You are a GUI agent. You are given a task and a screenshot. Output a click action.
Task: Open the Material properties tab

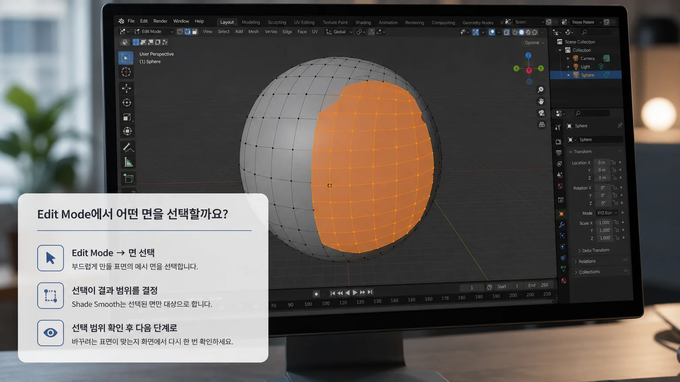(564, 281)
